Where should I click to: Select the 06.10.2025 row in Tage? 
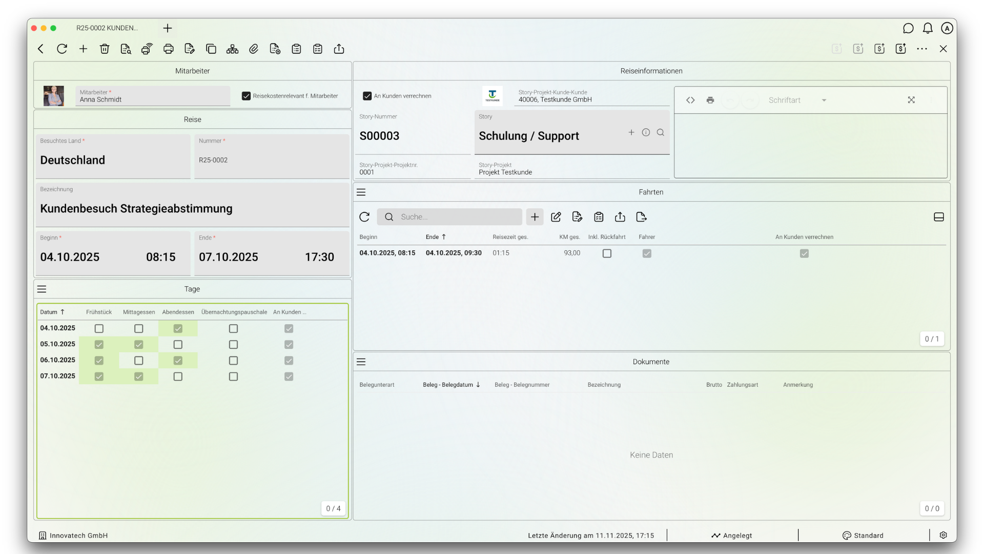(x=192, y=361)
